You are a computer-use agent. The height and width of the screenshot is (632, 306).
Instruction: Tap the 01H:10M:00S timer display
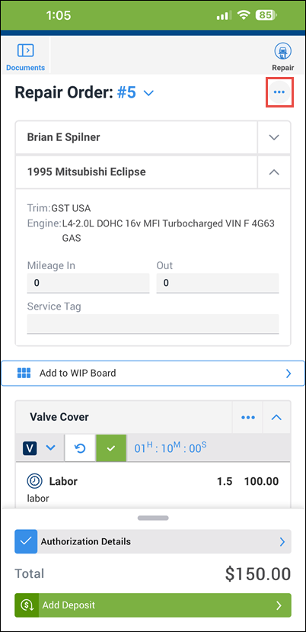pos(171,448)
